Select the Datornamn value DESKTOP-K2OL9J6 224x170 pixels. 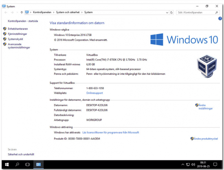pyautogui.click(x=97, y=105)
